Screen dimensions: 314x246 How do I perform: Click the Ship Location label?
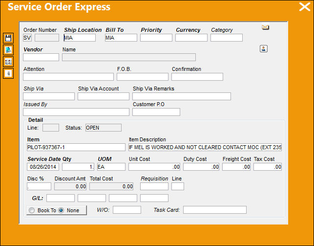click(83, 30)
